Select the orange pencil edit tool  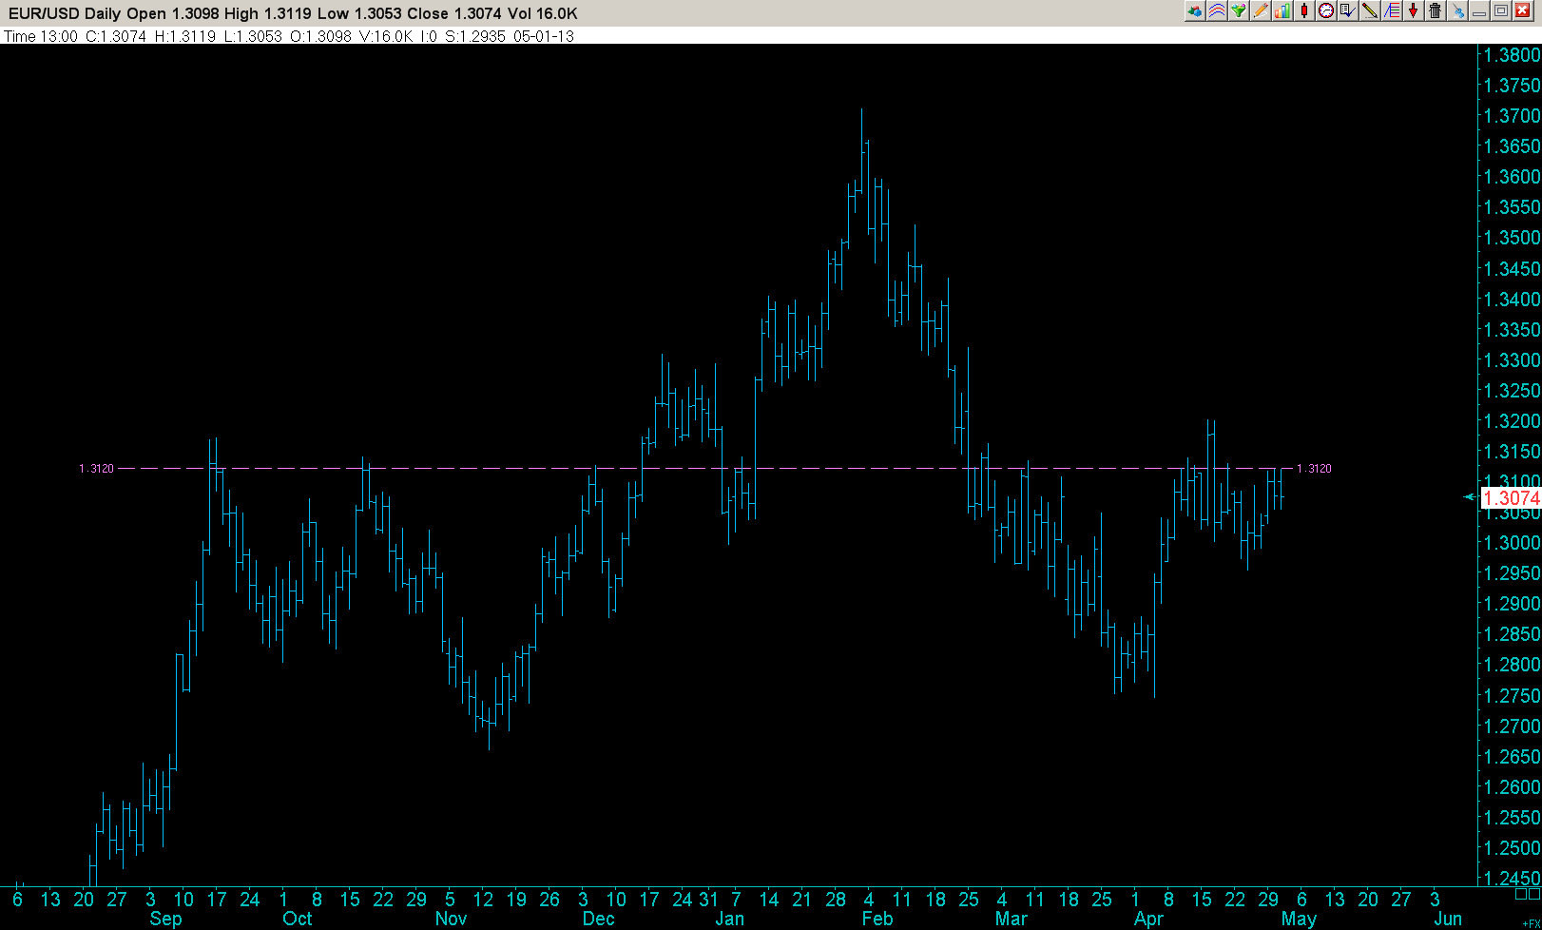pyautogui.click(x=1260, y=11)
